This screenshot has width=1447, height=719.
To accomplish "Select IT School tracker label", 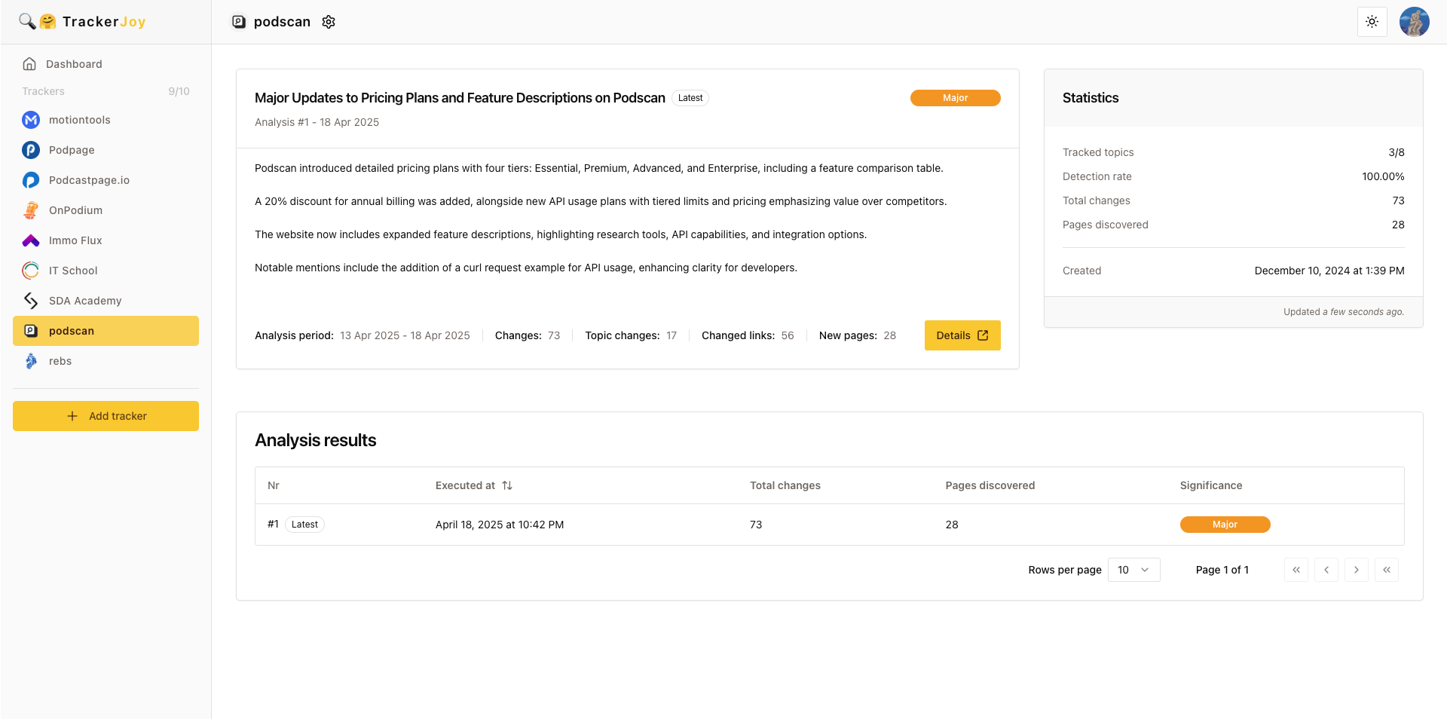I will [73, 271].
